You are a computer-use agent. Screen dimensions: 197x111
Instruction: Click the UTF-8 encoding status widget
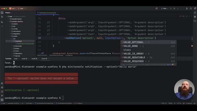coord(179,103)
